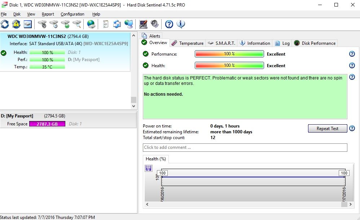
Task: Click the question mark help toolbar icon
Action: coord(169,24)
